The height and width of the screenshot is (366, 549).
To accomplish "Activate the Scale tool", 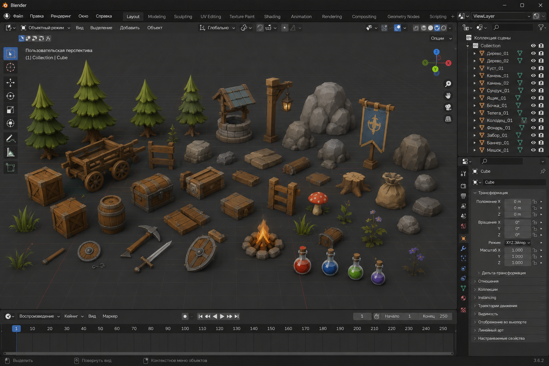I will [x=10, y=110].
